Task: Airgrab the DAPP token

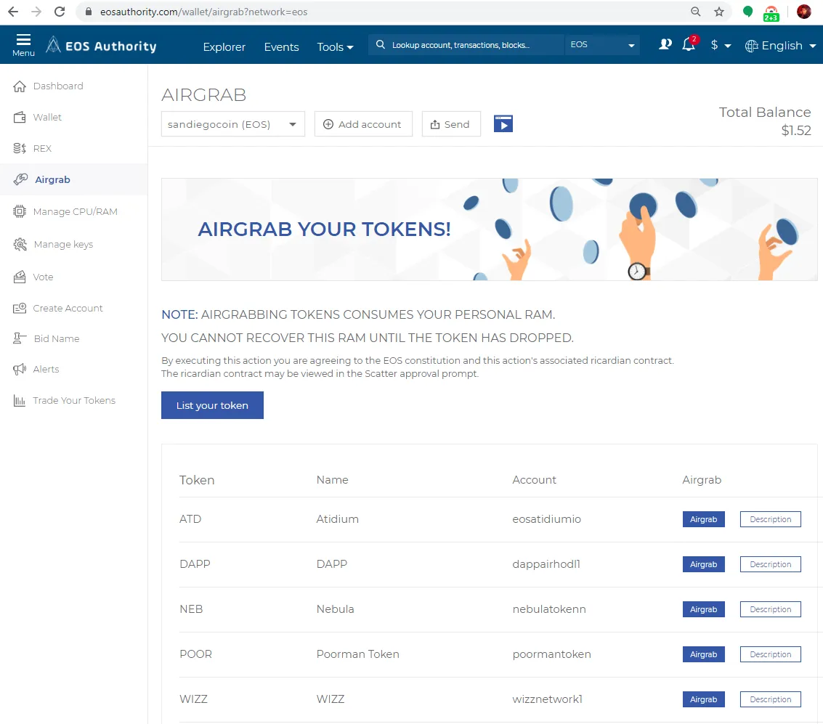Action: pos(703,564)
